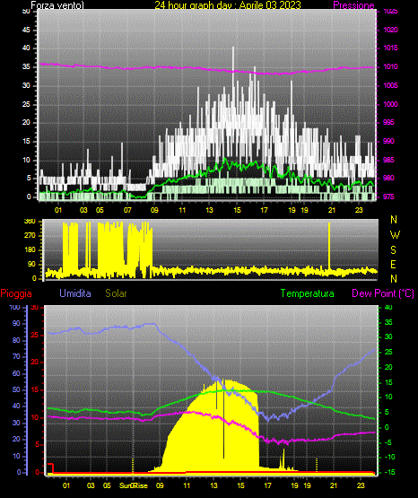Click the 09 hour tick on the wind graph

pos(154,210)
